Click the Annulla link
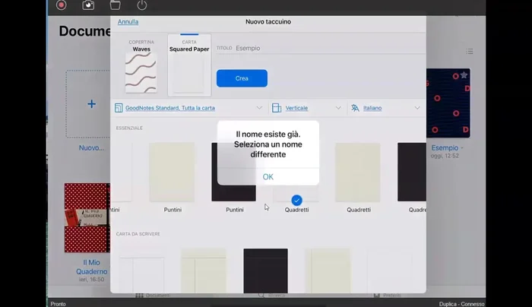 128,22
